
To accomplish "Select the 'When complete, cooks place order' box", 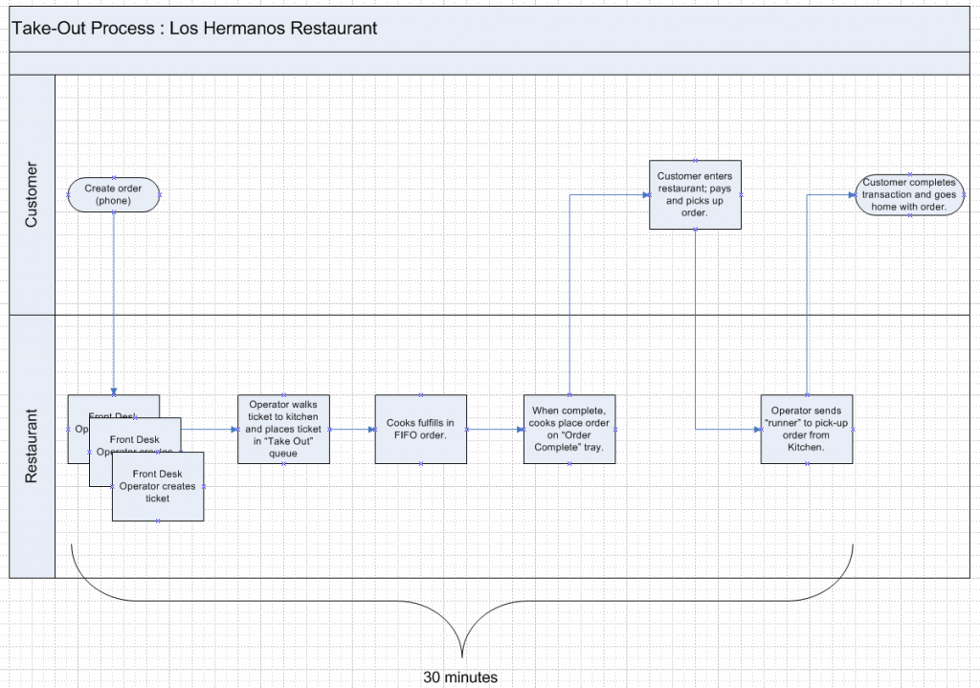I will click(x=569, y=430).
